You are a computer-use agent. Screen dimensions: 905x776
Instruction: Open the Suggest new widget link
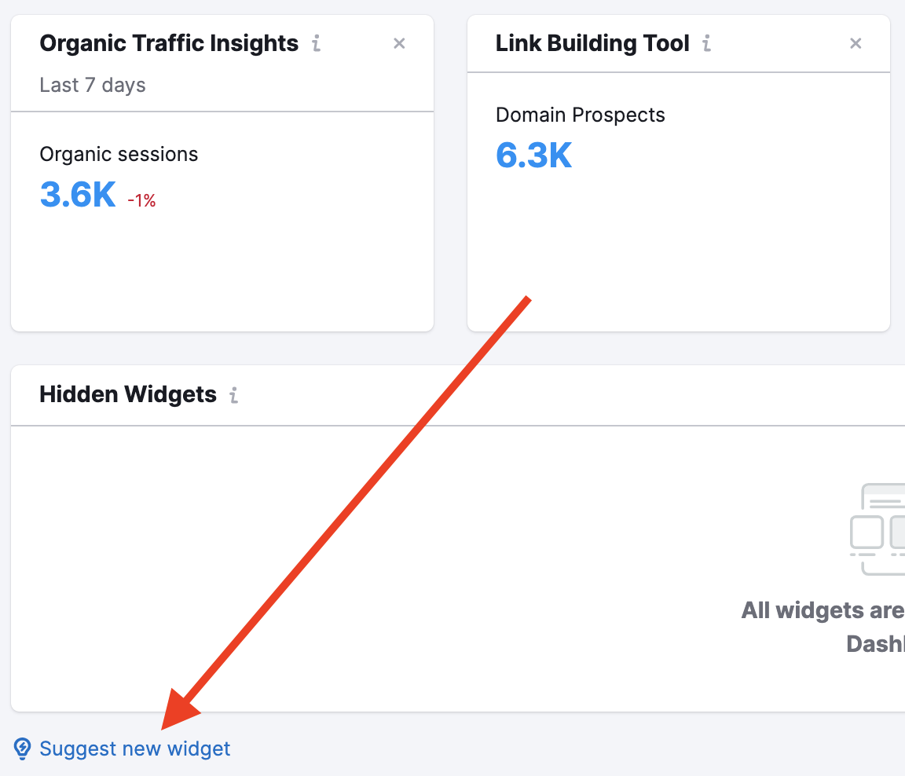134,749
